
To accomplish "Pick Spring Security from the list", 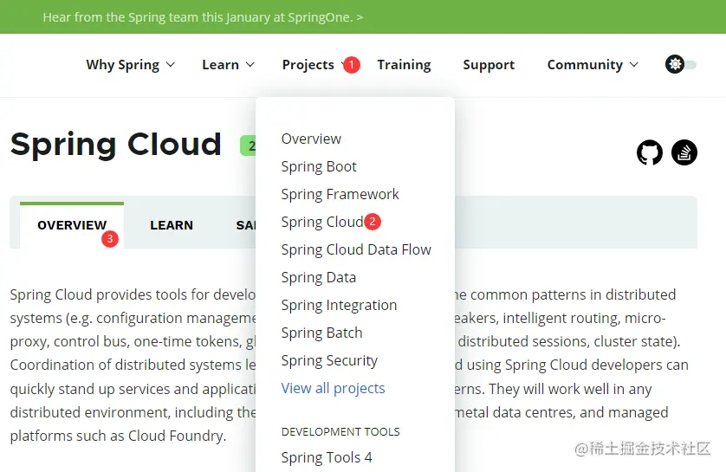I will pos(329,360).
